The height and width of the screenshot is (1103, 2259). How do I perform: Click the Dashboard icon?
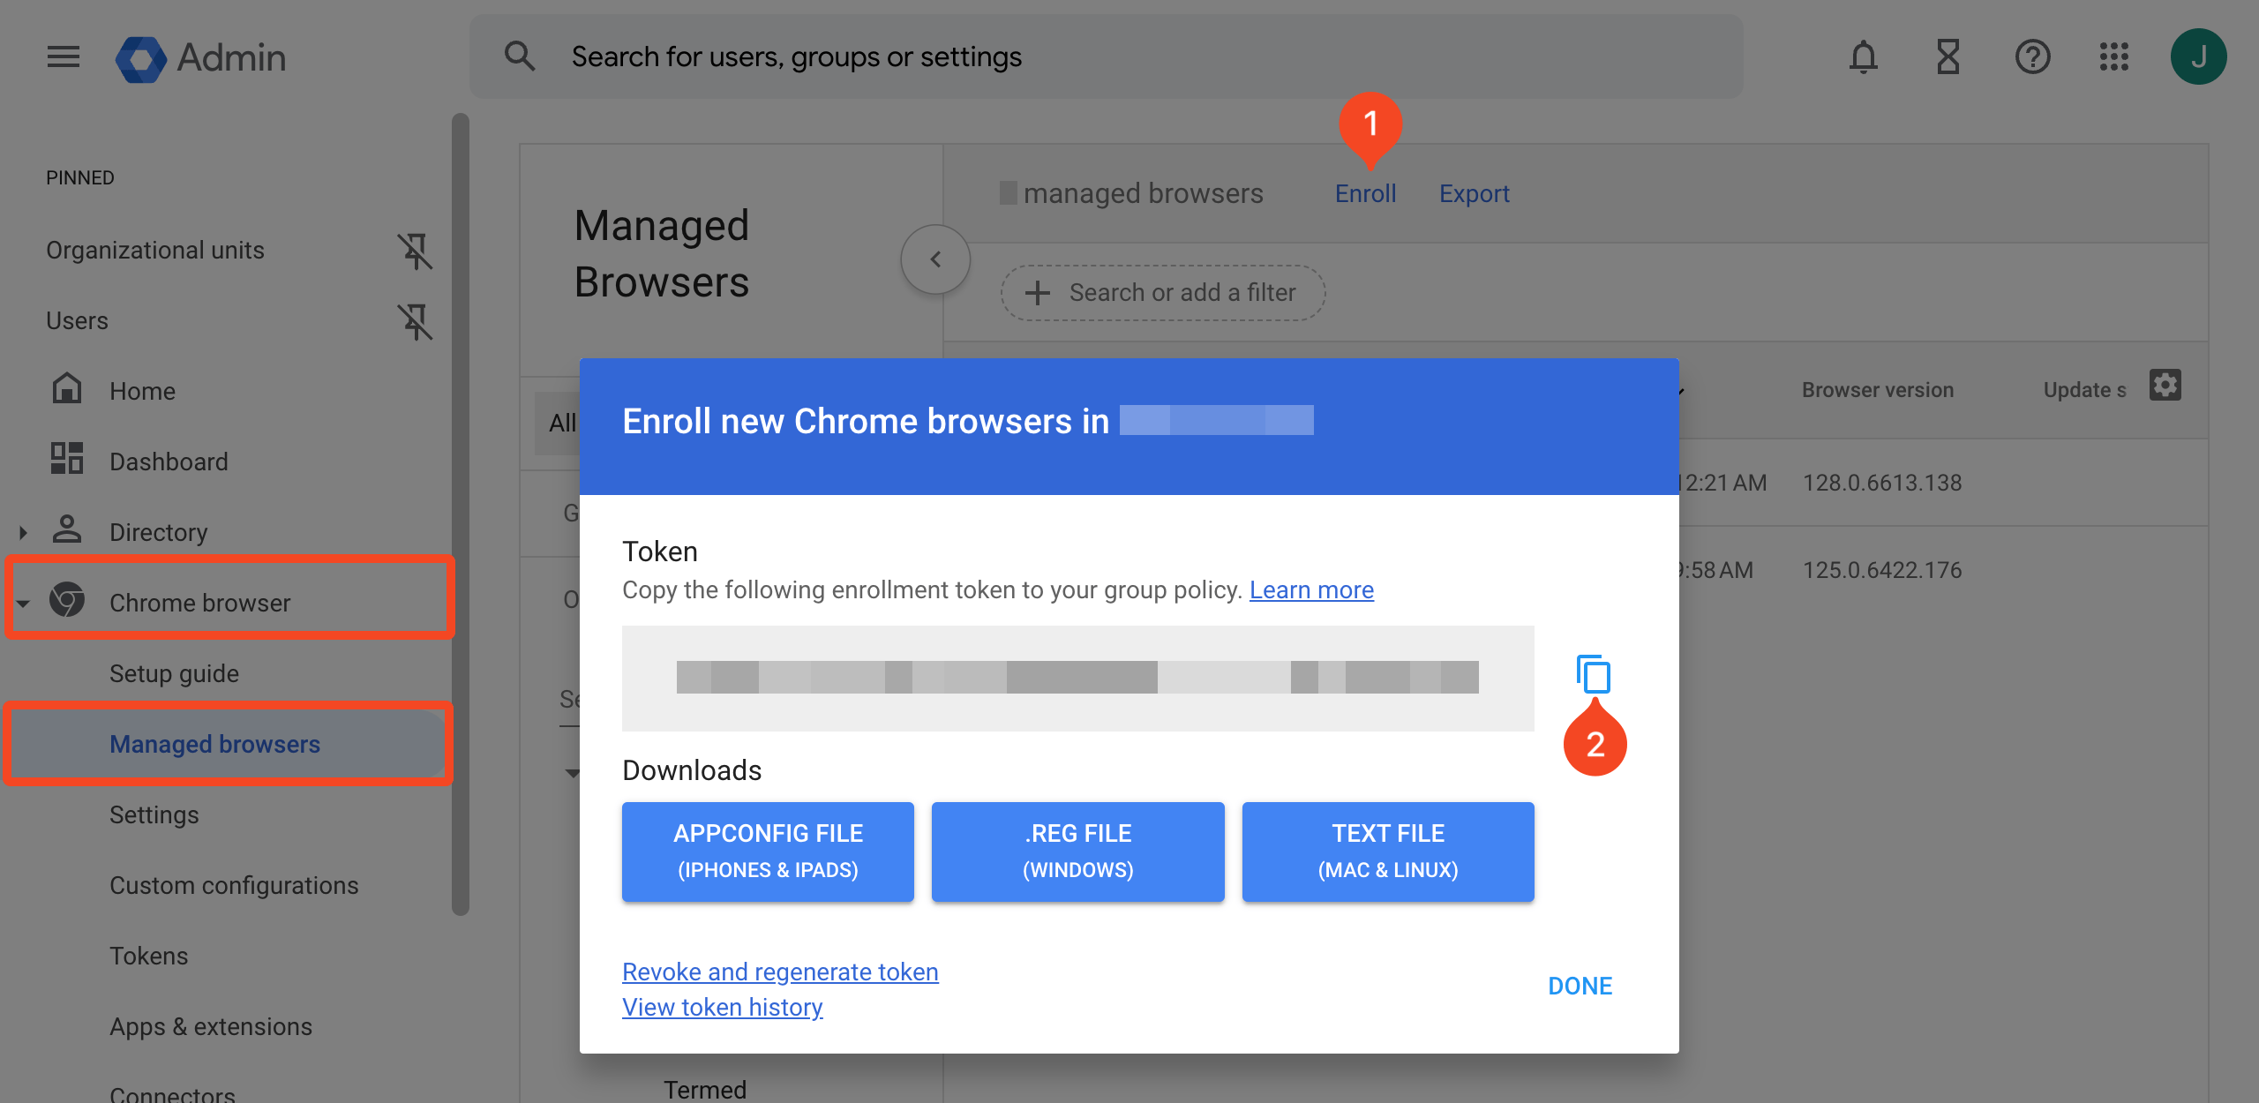coord(67,459)
